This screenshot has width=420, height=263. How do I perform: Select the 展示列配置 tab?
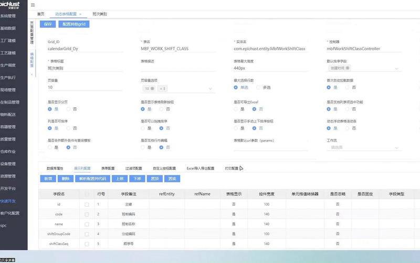[82, 168]
